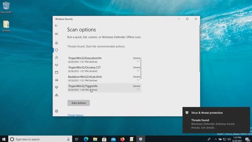
Task: Expand Trojan:Win32/Occamy.C57 threat details
Action: pyautogui.click(x=138, y=71)
